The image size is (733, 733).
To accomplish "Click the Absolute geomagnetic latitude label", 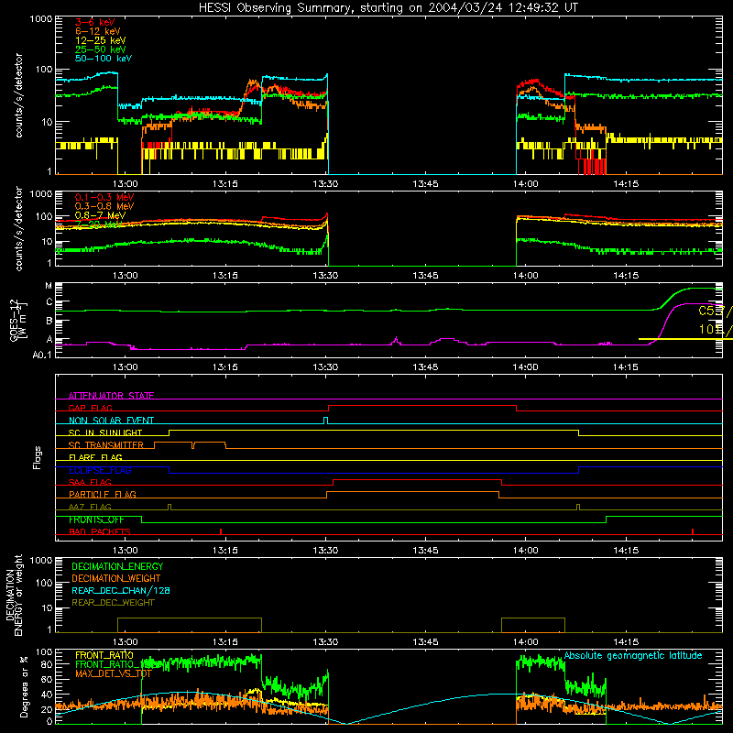I will pyautogui.click(x=633, y=655).
